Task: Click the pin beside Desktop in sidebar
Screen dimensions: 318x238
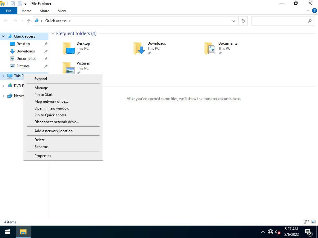Action: pyautogui.click(x=46, y=44)
